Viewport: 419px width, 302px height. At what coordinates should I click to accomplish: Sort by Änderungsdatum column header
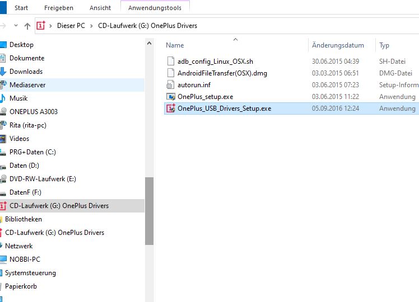[x=338, y=45]
